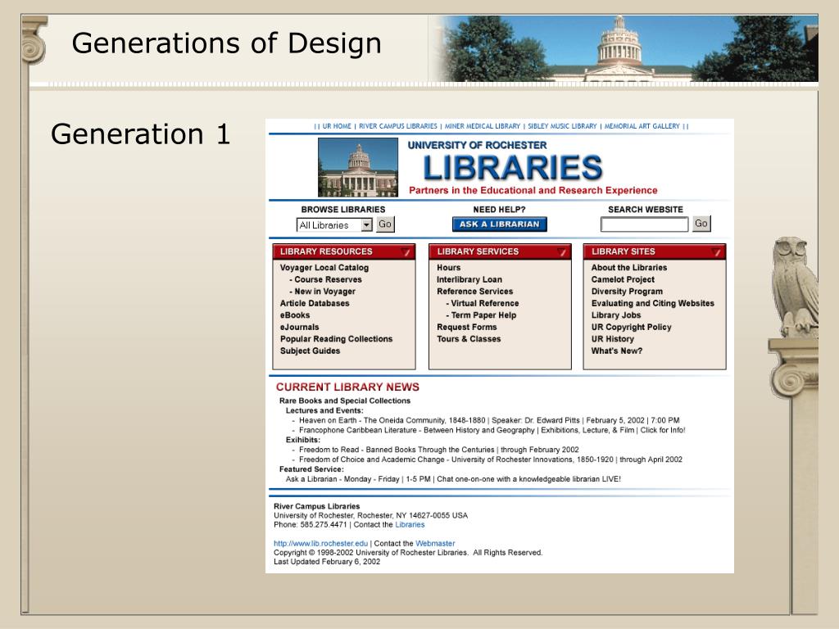Image resolution: width=839 pixels, height=629 pixels.
Task: Open What's New? link
Action: tap(616, 351)
